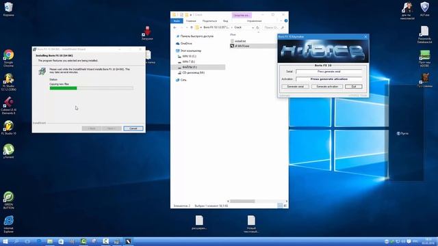Select the 'расширен...' text file on the desktop
Viewport: 438px width, 246px height.
[199, 222]
